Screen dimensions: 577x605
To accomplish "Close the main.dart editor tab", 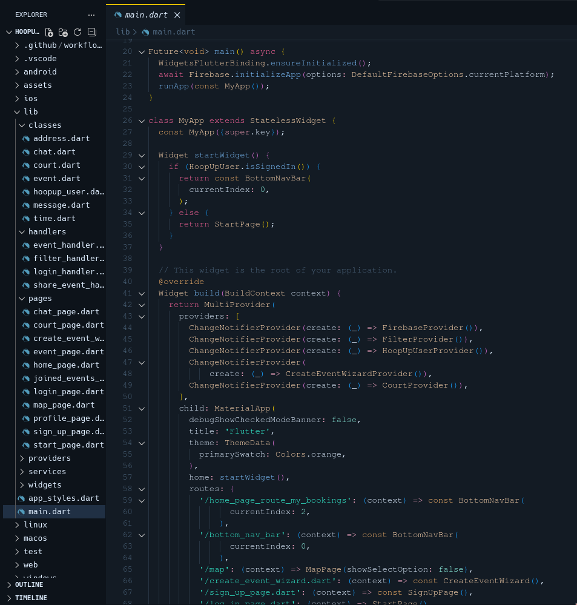I will (177, 15).
